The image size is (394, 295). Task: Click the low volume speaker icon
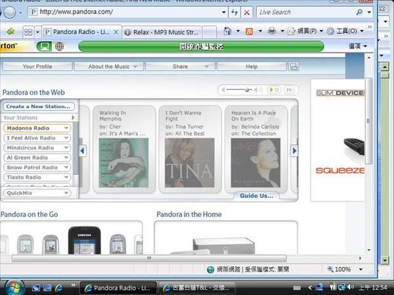223,90
